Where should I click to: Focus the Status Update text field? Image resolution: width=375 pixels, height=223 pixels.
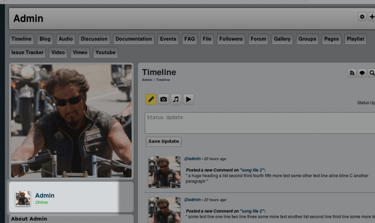point(259,123)
